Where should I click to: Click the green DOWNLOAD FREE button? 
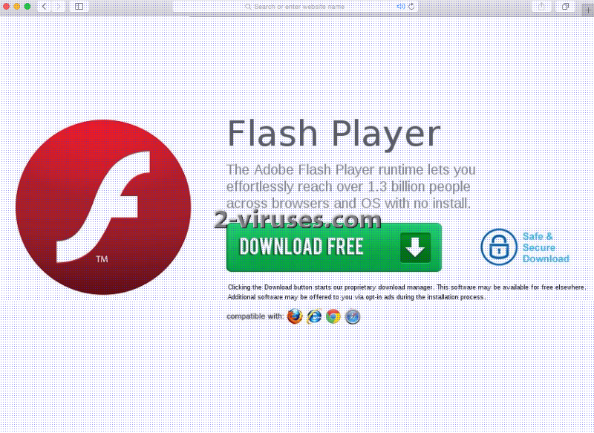click(x=333, y=247)
